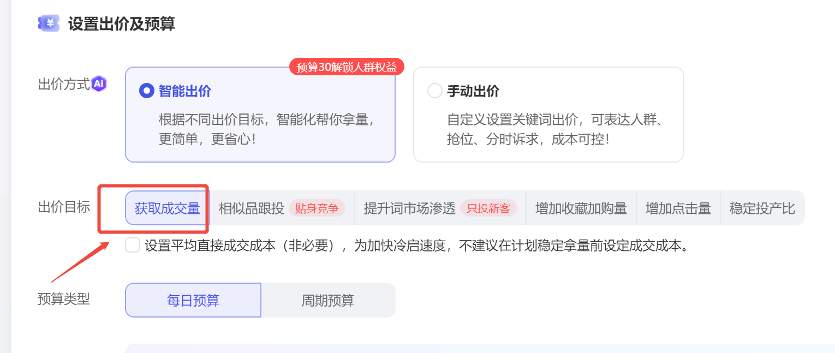Image resolution: width=835 pixels, height=353 pixels.
Task: Select the 智能出价 radio button
Action: (146, 91)
